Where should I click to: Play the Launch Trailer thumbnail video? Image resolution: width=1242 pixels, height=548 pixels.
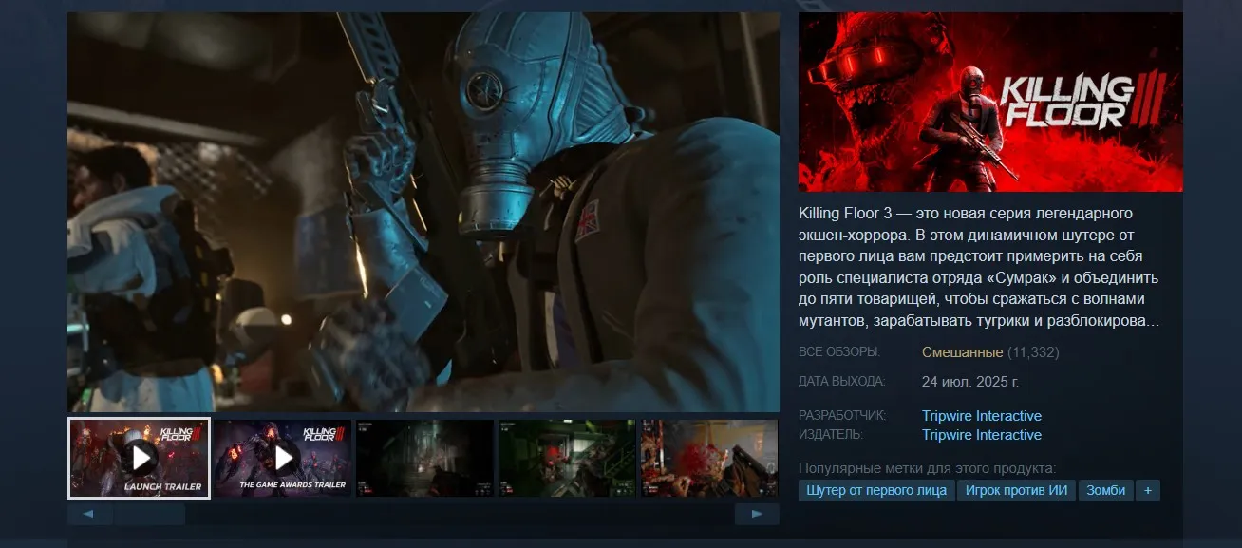click(x=139, y=458)
